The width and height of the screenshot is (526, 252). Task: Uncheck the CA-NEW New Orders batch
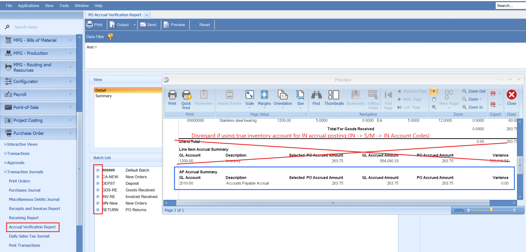pyautogui.click(x=98, y=177)
